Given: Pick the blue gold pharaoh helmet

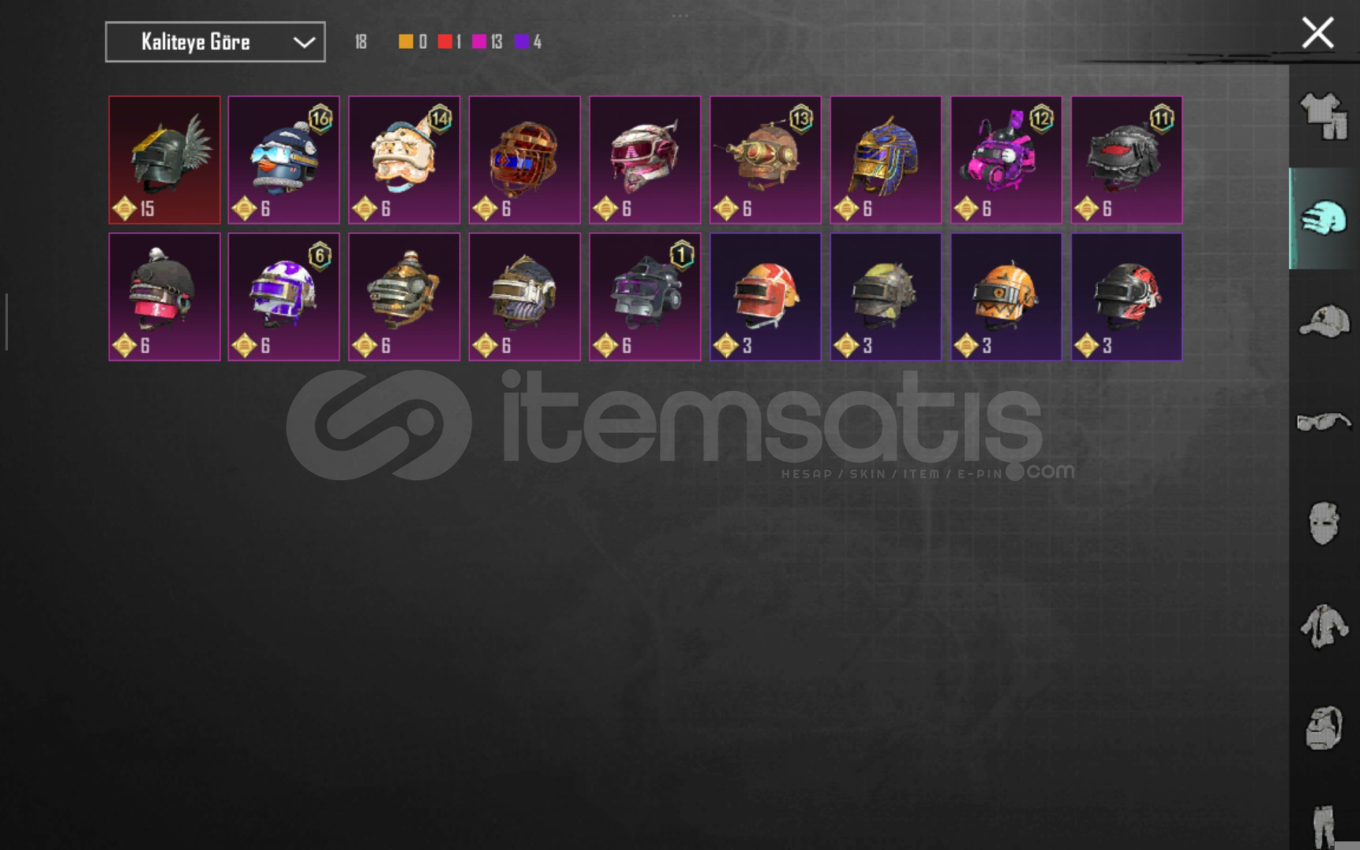Looking at the screenshot, I should tap(886, 160).
